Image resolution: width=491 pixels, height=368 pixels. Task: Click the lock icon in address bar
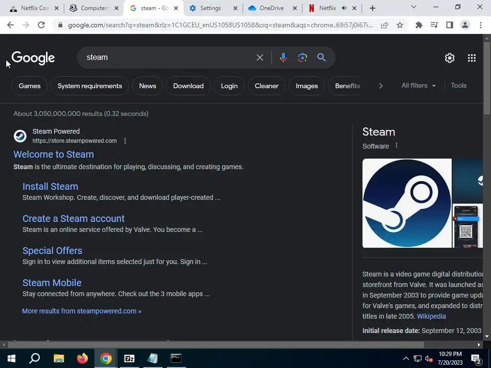pos(60,25)
